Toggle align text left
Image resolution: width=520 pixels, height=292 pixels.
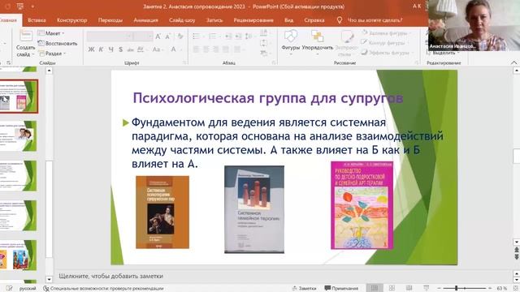(197, 49)
